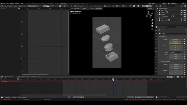Toggle lock on Location Z field
This screenshot has height=105, width=187.
click(183, 43)
